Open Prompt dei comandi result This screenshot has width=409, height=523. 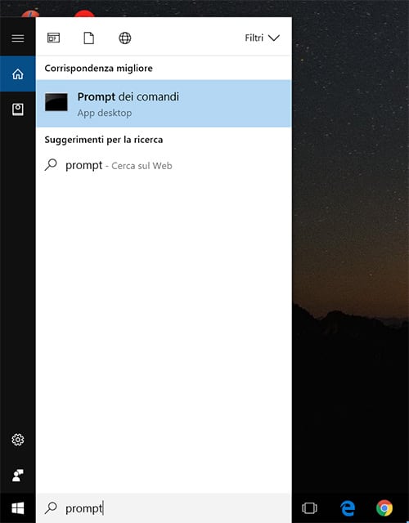(164, 104)
